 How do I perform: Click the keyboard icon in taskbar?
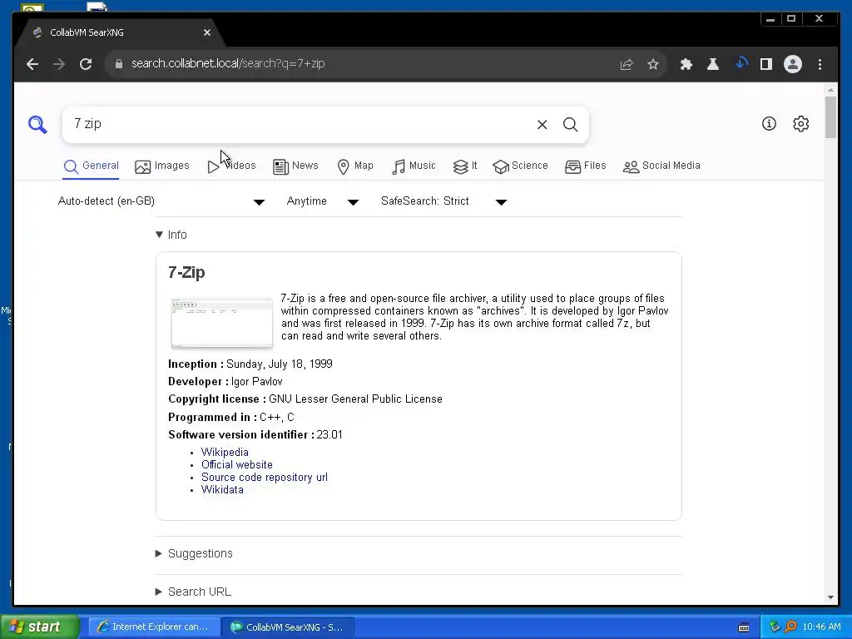[x=744, y=627]
